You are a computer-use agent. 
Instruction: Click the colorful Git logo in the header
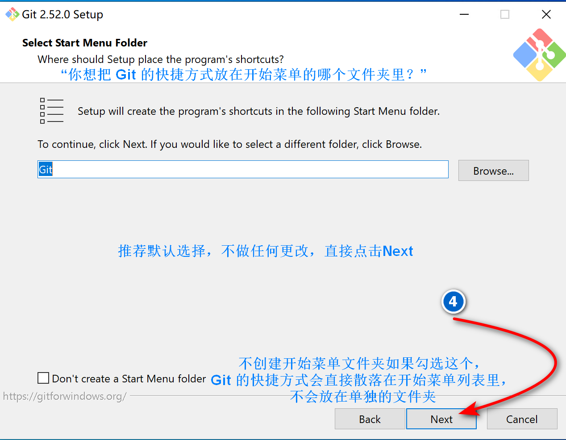pos(539,55)
